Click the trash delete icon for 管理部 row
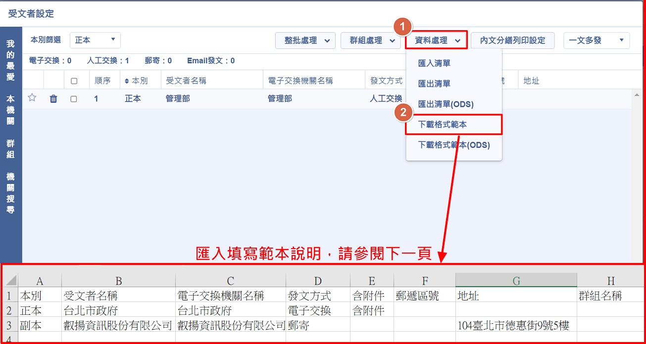Screen dimensions: 646x344 53,99
